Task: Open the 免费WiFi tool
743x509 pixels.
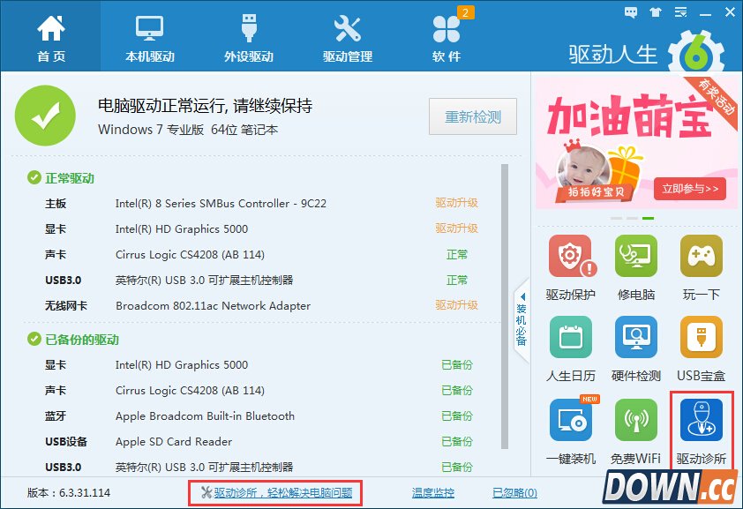Action: [635, 420]
